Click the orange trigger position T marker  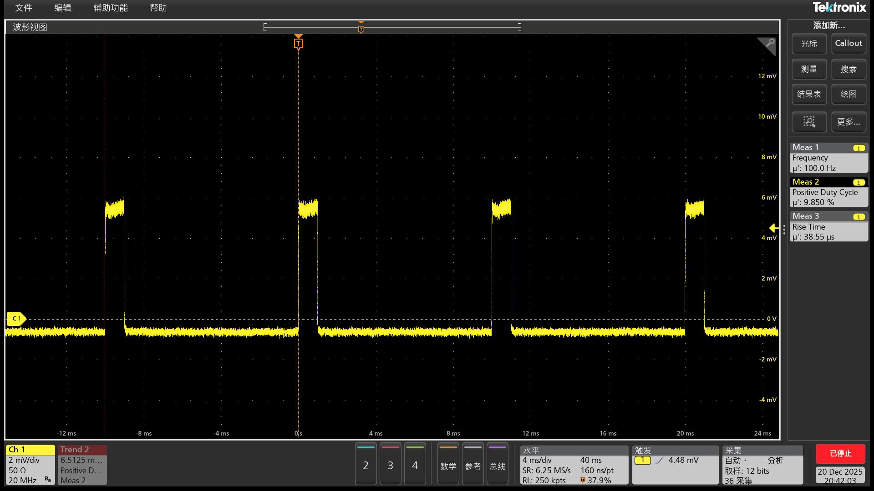(298, 43)
